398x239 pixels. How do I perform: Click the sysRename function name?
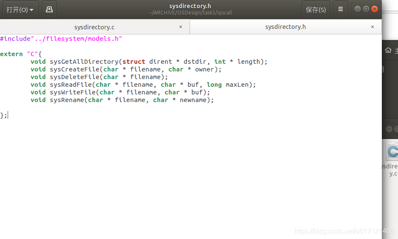pyautogui.click(x=67, y=100)
